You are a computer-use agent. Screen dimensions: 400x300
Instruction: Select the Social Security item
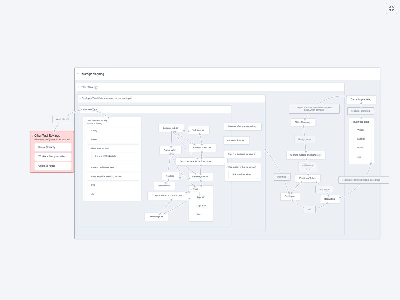[53, 147]
